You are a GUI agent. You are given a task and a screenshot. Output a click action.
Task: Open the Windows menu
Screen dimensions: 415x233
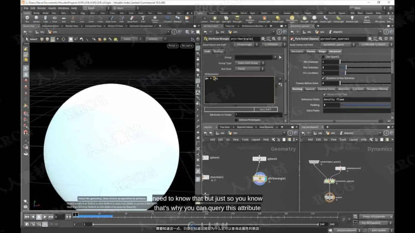coord(63,8)
